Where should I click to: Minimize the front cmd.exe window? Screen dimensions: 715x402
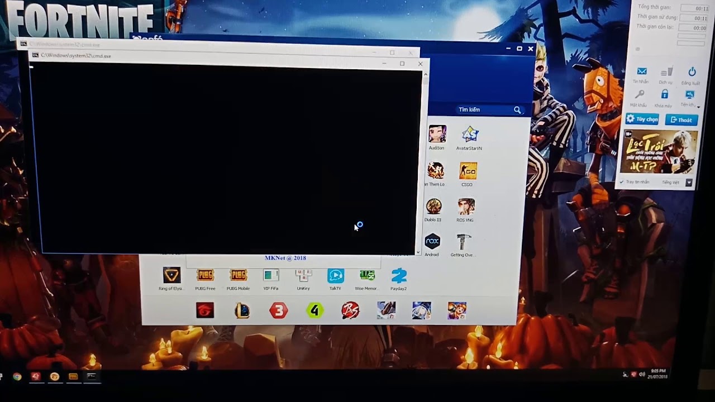pyautogui.click(x=384, y=64)
